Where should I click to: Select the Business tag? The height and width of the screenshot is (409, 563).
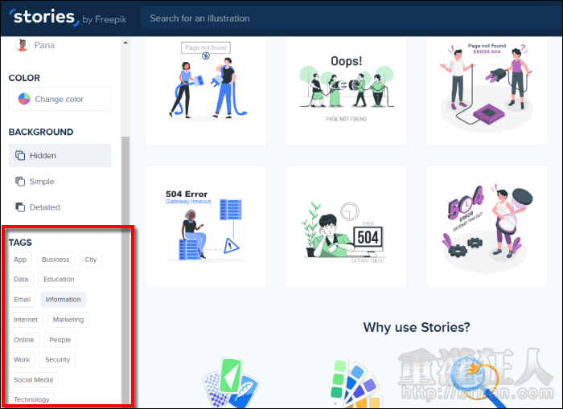55,260
